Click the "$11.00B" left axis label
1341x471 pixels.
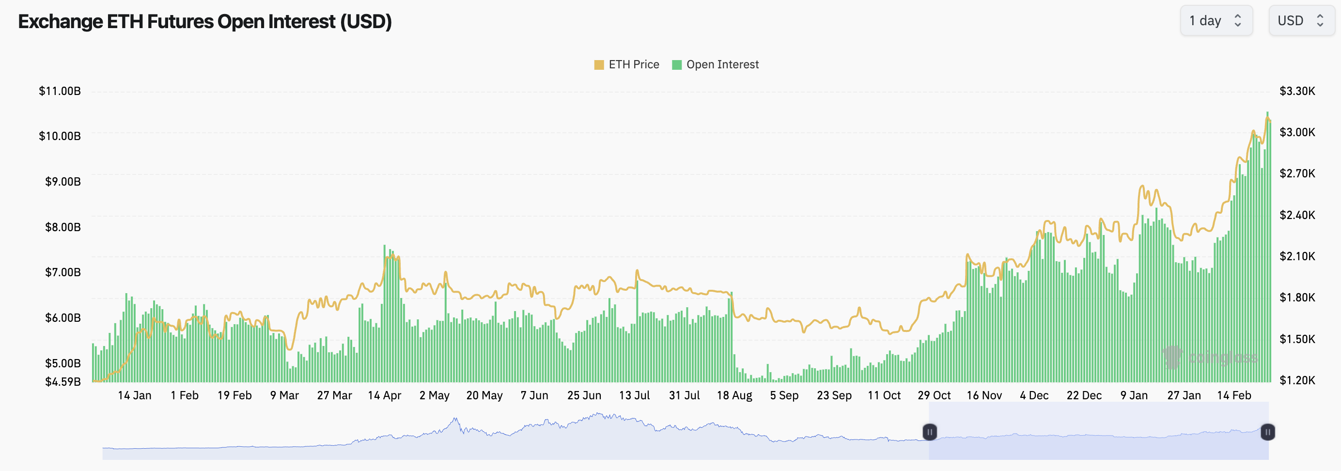[x=60, y=91]
